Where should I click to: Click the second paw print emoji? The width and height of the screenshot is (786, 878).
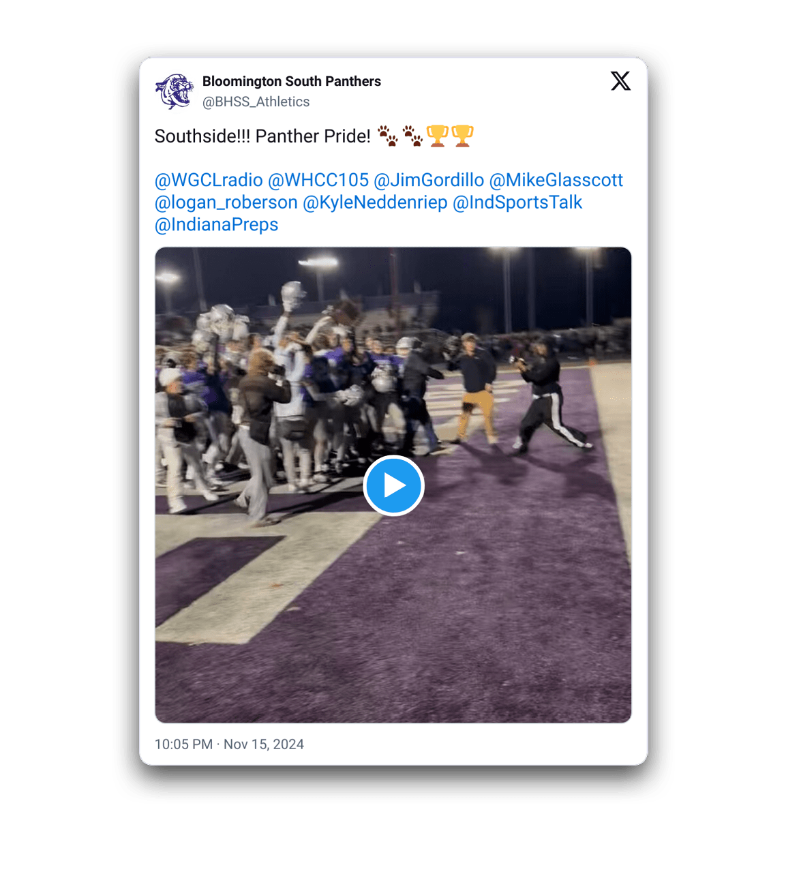point(412,136)
